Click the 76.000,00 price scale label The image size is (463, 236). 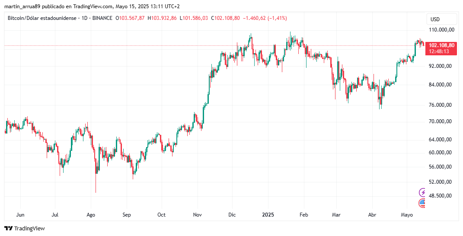click(440, 105)
